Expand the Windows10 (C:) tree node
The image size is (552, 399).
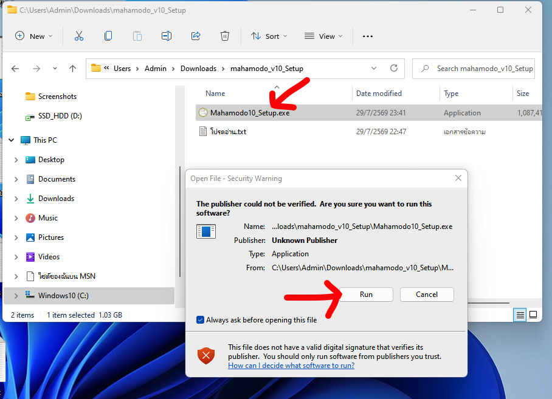(x=16, y=296)
